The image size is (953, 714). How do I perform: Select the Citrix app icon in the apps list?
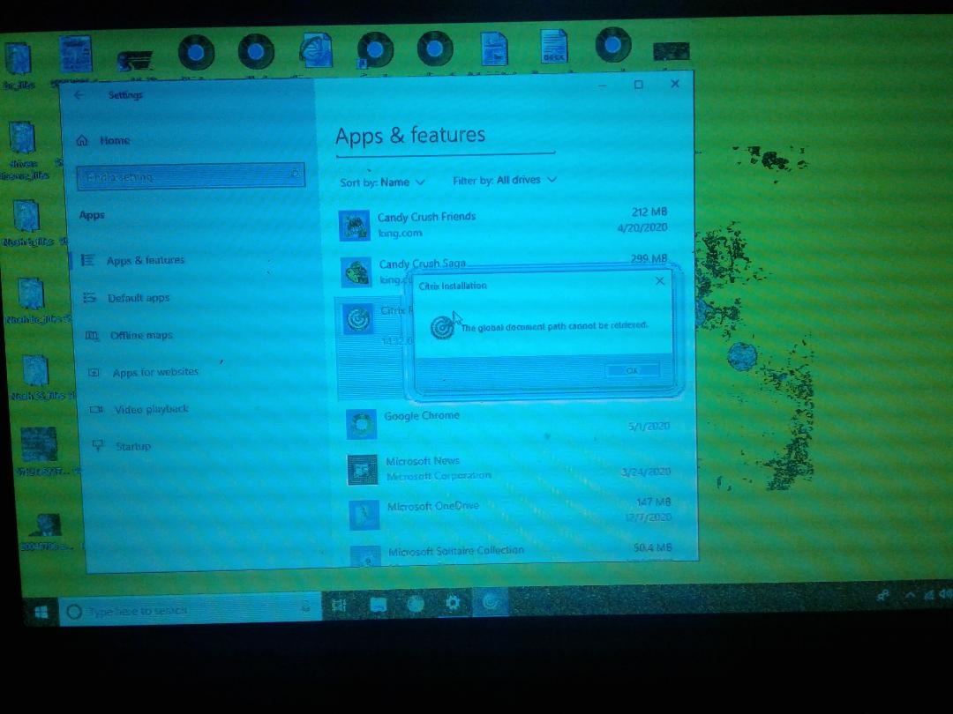(358, 318)
